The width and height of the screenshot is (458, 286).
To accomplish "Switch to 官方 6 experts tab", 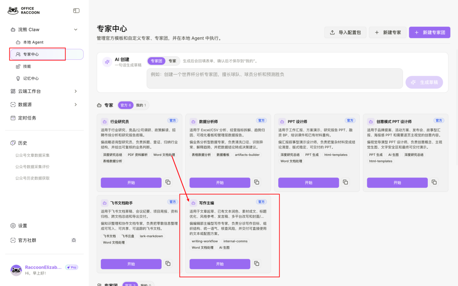I will click(126, 105).
